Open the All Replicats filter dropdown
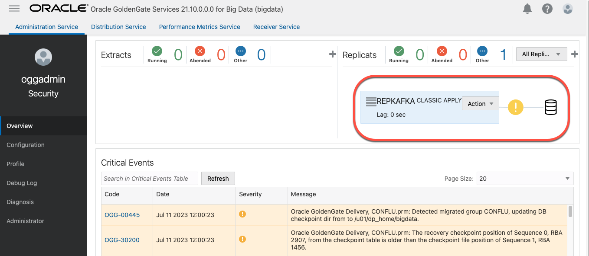This screenshot has height=256, width=589. tap(541, 54)
